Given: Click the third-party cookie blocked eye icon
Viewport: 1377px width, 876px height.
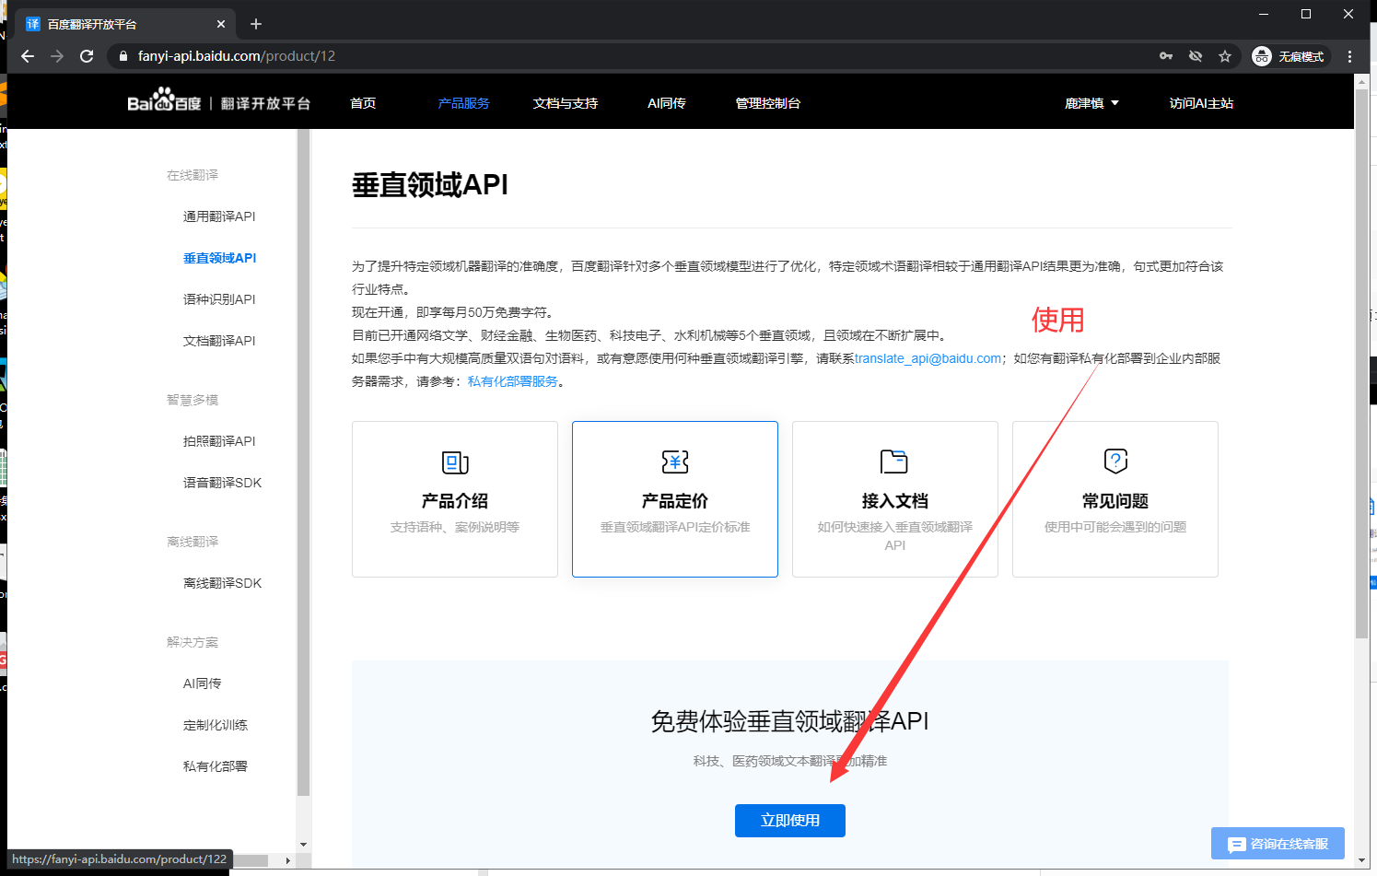Looking at the screenshot, I should [1196, 56].
